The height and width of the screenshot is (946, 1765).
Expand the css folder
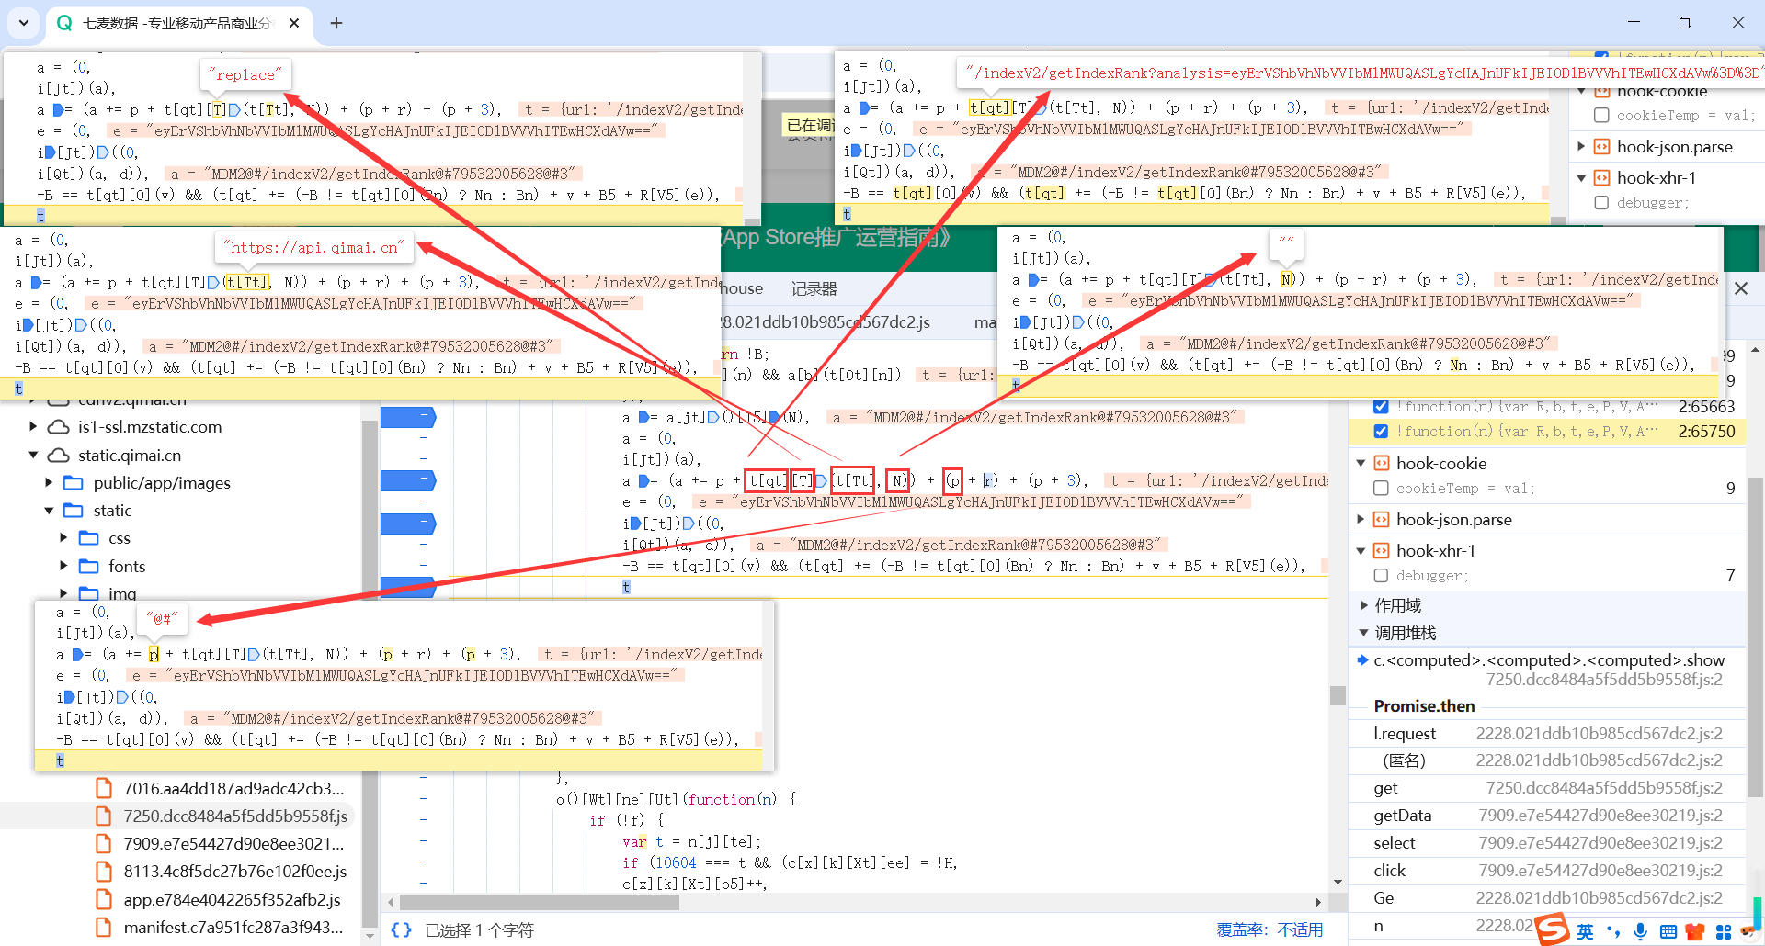coord(63,537)
